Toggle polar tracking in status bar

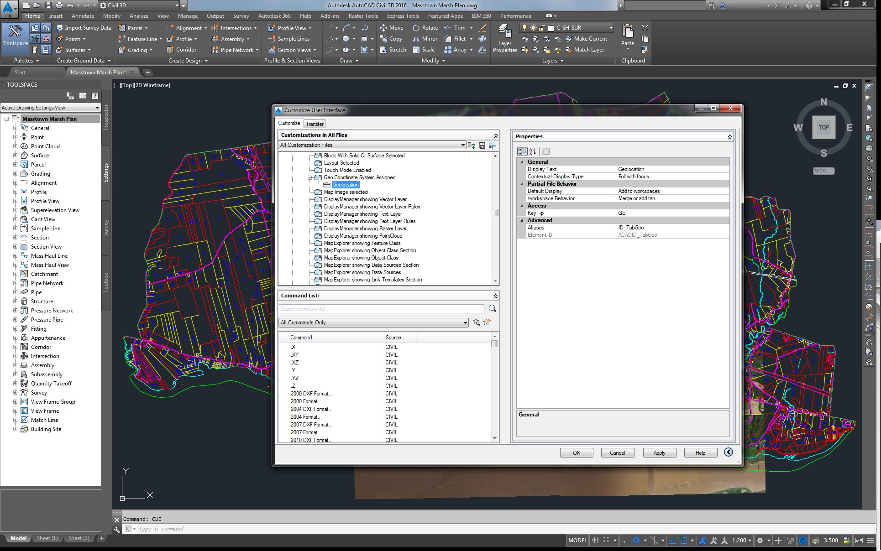(x=636, y=541)
